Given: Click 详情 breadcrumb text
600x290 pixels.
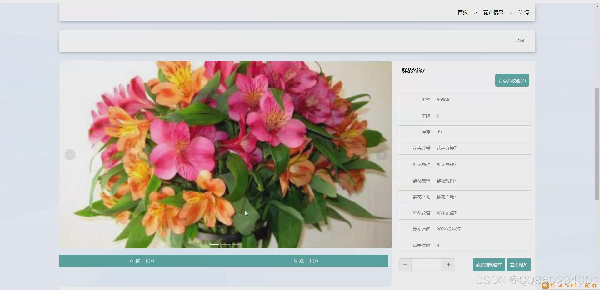Looking at the screenshot, I should tap(524, 12).
